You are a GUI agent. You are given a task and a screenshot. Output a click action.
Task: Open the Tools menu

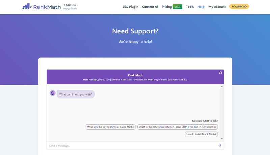[x=190, y=7]
